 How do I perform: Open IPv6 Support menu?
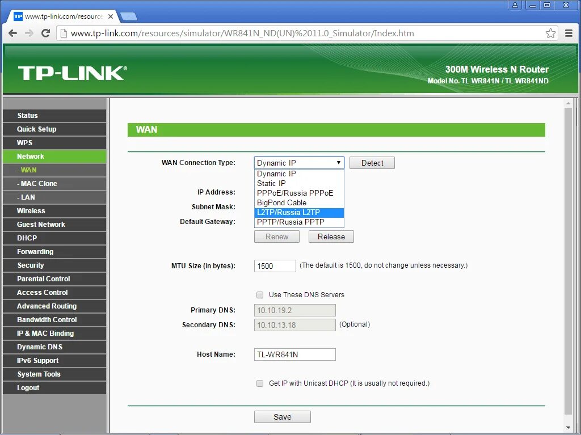pyautogui.click(x=54, y=361)
